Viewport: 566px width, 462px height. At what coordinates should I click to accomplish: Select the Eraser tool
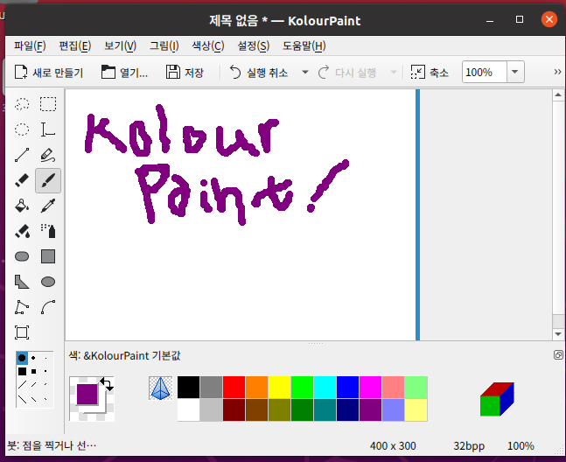22,180
